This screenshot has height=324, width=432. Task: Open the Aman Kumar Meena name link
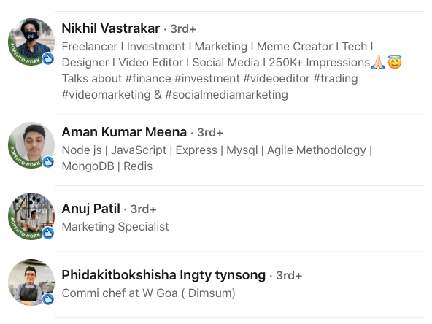tap(124, 132)
